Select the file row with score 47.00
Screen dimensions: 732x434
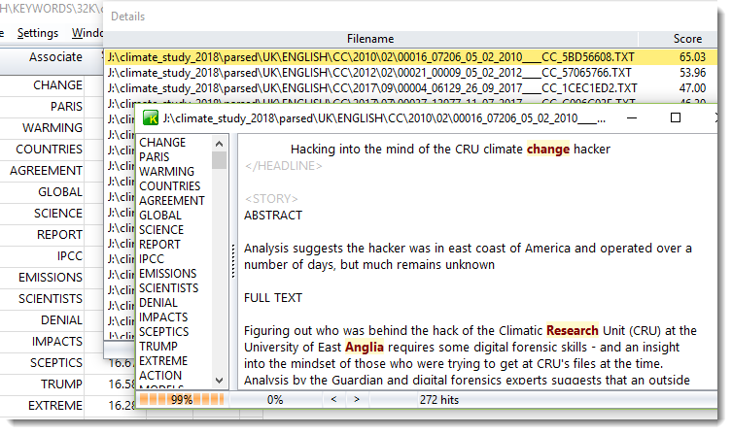tap(411, 87)
